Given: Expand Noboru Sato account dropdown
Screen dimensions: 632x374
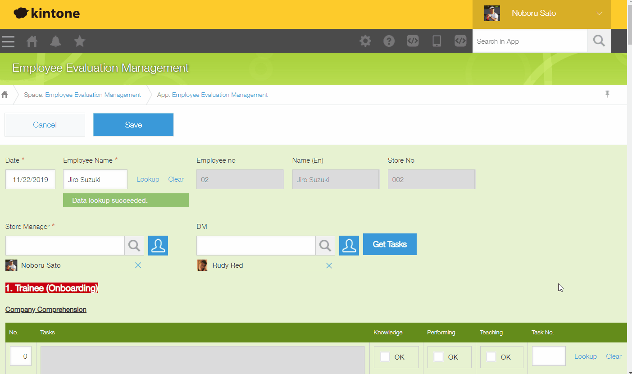Looking at the screenshot, I should pyautogui.click(x=599, y=14).
